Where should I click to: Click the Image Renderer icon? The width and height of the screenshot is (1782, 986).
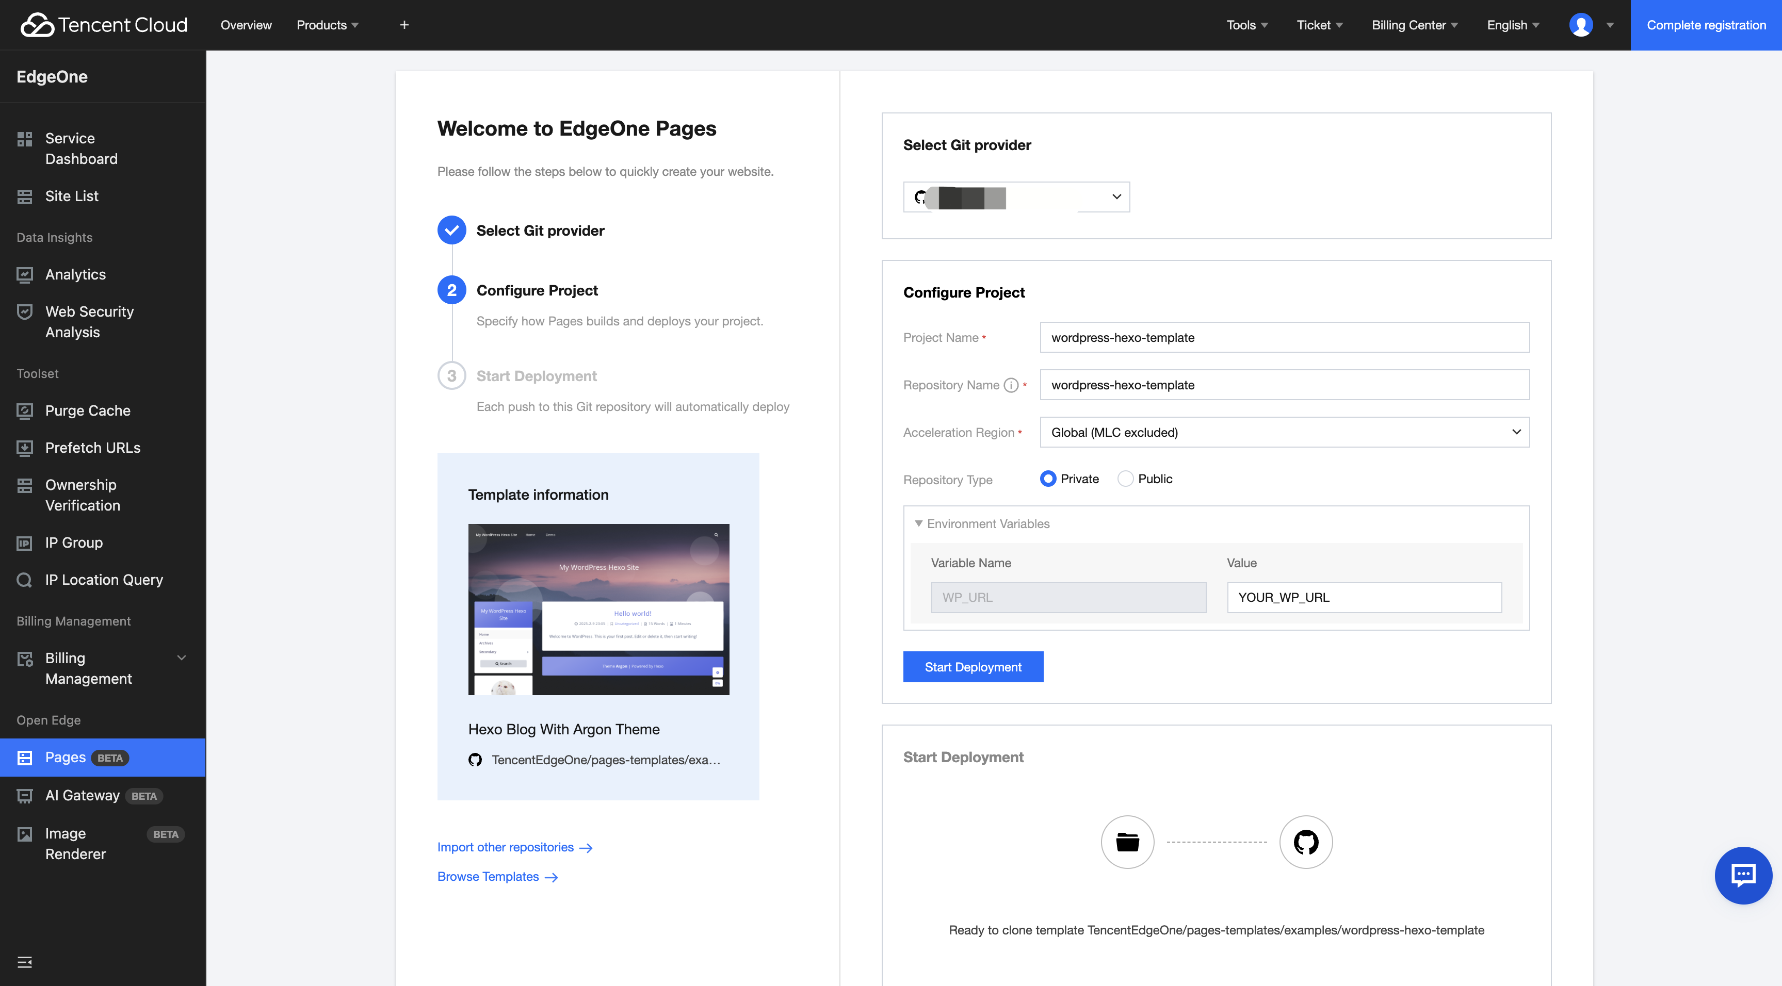(25, 834)
